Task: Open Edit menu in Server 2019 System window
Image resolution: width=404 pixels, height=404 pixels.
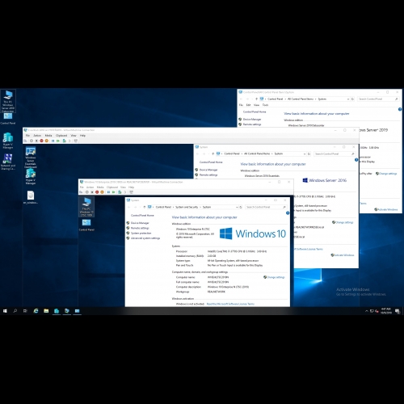Action: click(248, 105)
